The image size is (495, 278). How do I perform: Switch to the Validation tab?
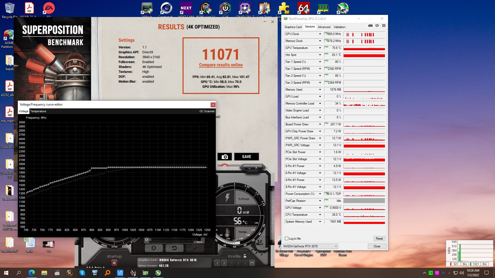click(x=339, y=27)
